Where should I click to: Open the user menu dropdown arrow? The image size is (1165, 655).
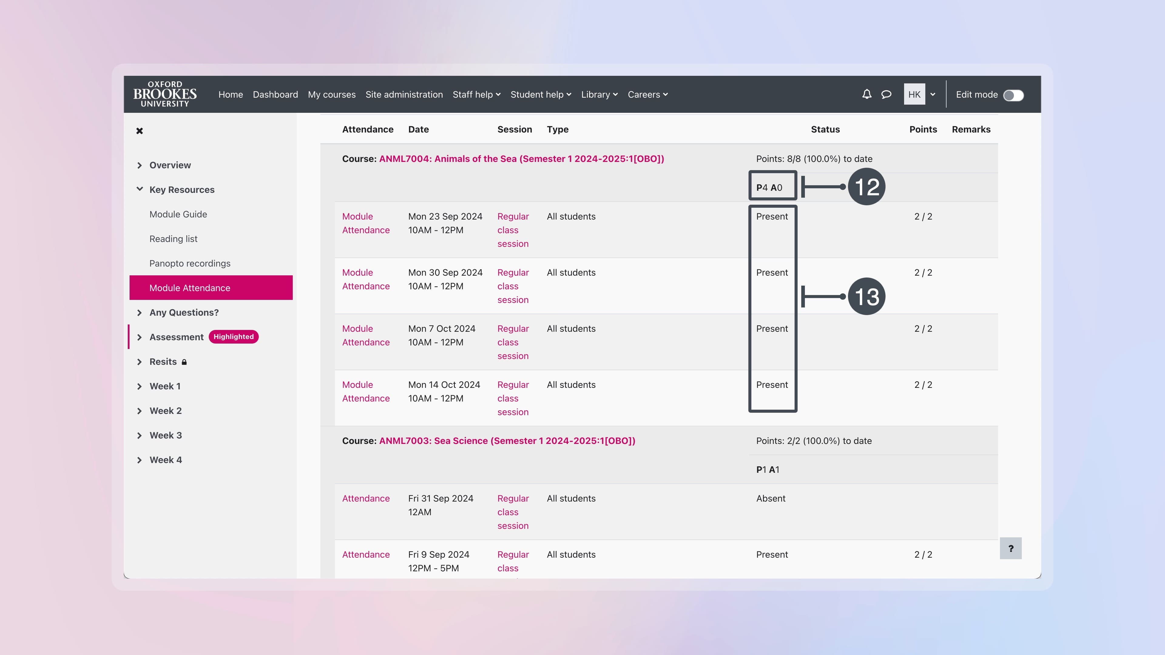[x=933, y=95]
